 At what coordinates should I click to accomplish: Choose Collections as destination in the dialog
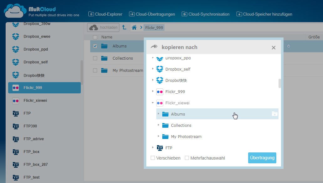tap(181, 125)
